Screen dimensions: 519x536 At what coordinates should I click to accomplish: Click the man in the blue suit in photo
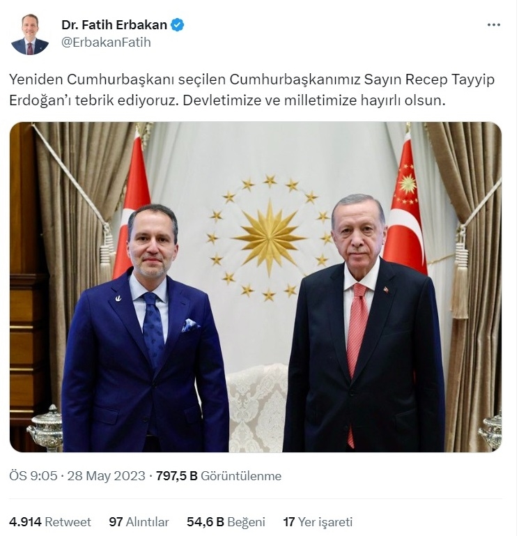point(145,328)
